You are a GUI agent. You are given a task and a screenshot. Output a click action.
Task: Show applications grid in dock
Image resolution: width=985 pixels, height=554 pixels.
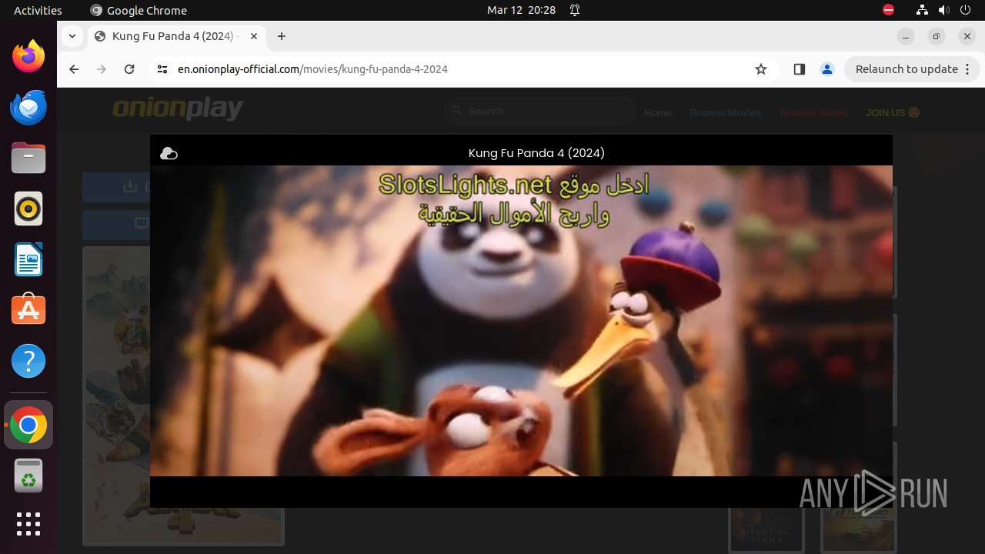pyautogui.click(x=28, y=524)
